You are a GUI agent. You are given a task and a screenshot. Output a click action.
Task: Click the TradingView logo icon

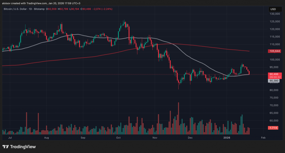click(6, 147)
